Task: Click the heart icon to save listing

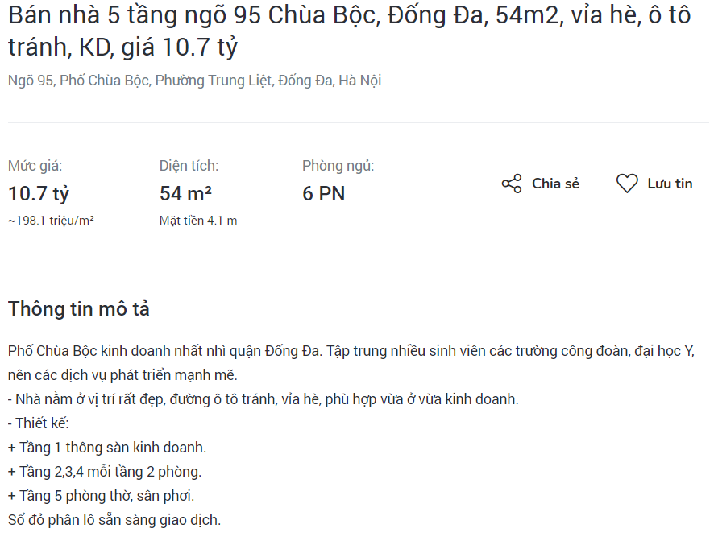Action: tap(627, 184)
